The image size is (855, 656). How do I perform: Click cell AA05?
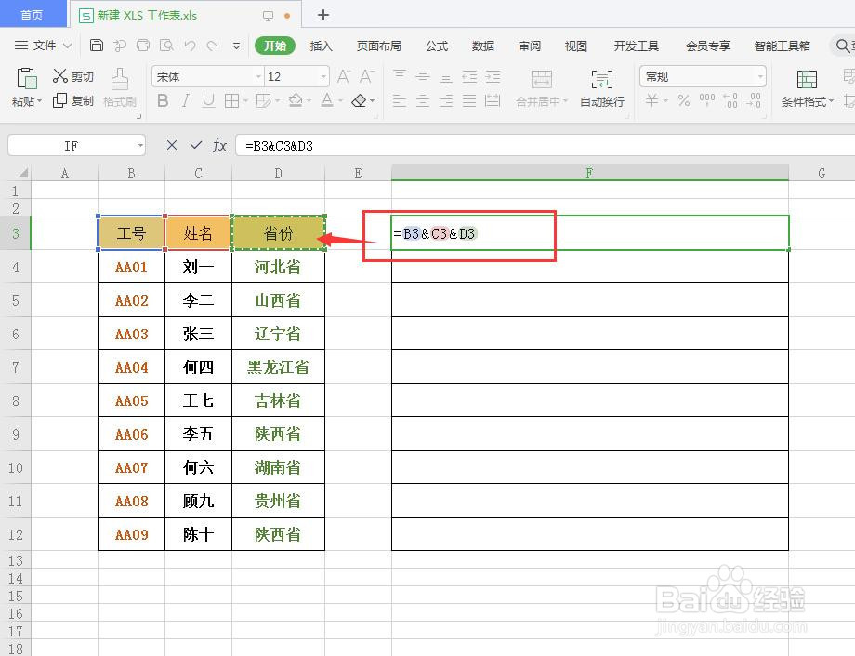131,400
